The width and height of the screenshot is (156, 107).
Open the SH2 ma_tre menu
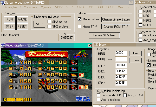tap(9, 7)
